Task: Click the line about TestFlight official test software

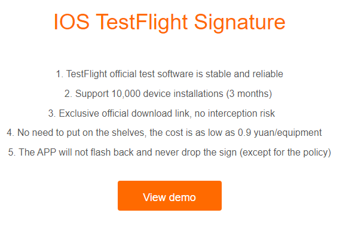Action: point(169,74)
